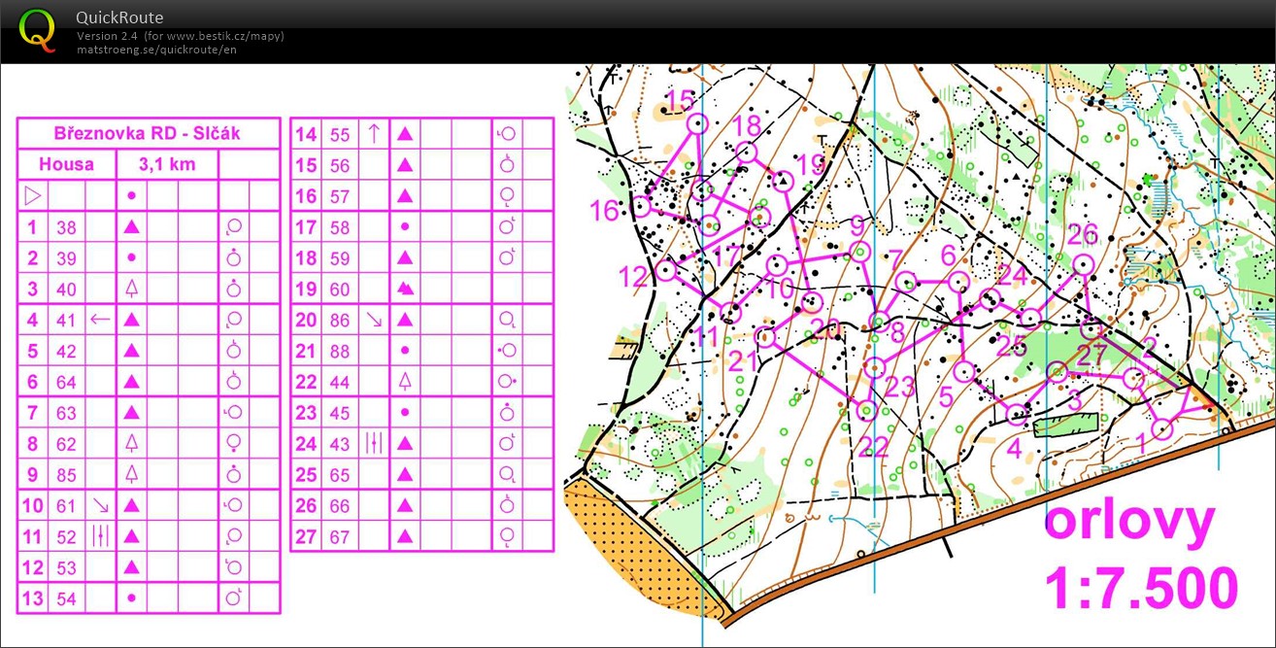
Task: Click the Housa course name cell
Action: pos(67,164)
